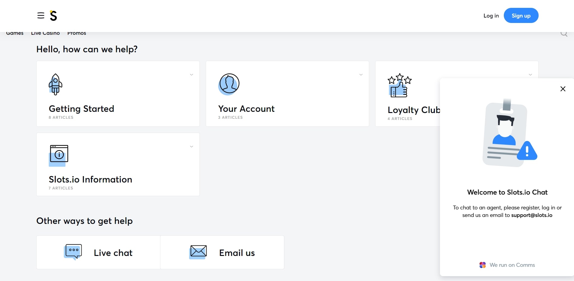Open the Loyalty Club heading
The image size is (574, 281).
click(414, 110)
